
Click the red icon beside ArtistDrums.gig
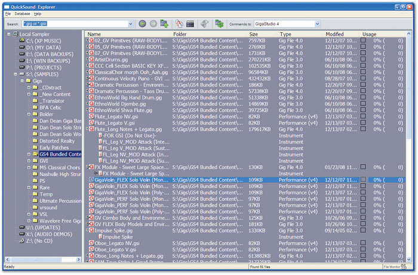[x=90, y=60]
